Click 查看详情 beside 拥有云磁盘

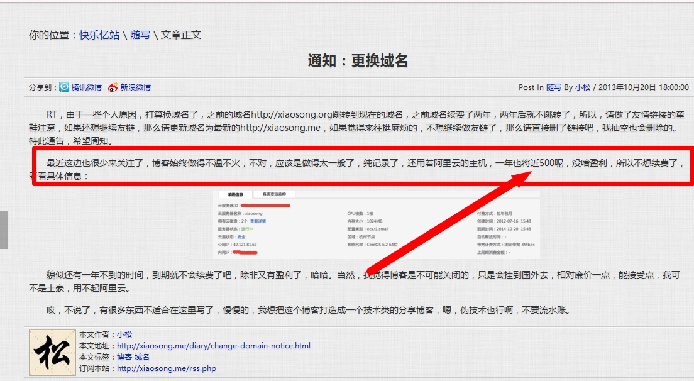[x=258, y=221]
